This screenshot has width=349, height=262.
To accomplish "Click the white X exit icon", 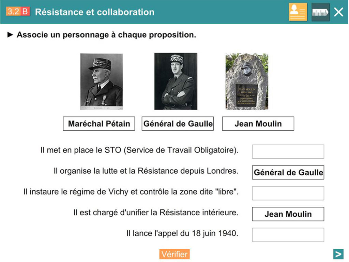I will pyautogui.click(x=338, y=12).
